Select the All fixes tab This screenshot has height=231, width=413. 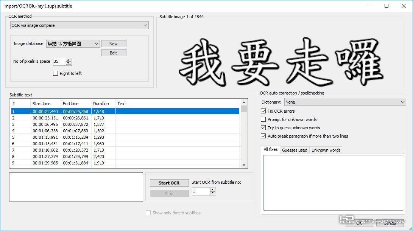pos(271,149)
